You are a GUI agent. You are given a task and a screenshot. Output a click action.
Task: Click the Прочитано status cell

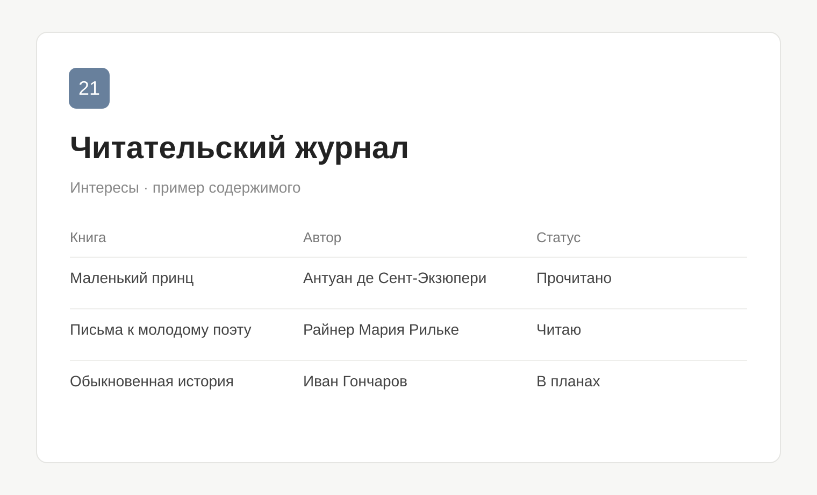[x=574, y=278]
